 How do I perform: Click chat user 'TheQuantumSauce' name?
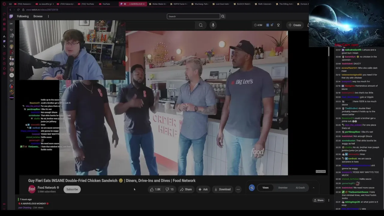click(358, 192)
